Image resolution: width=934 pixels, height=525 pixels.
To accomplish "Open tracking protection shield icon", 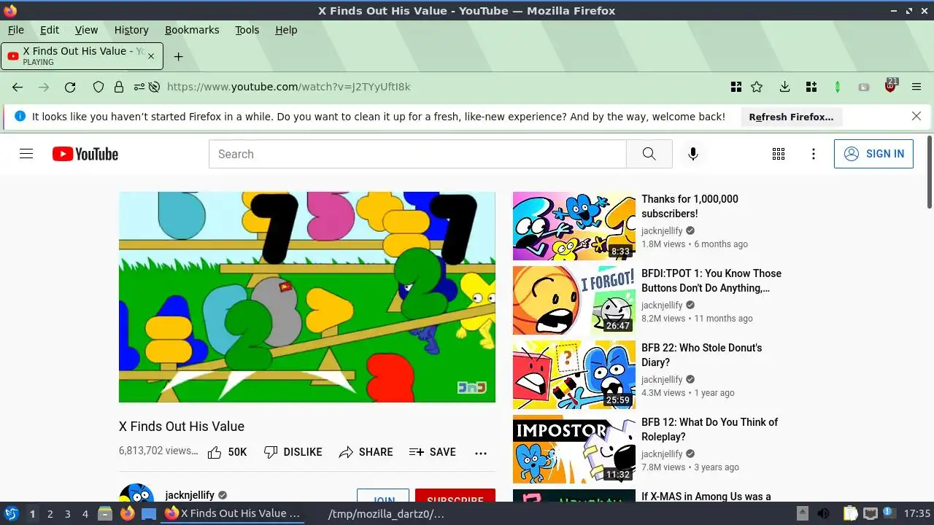I will tap(99, 87).
